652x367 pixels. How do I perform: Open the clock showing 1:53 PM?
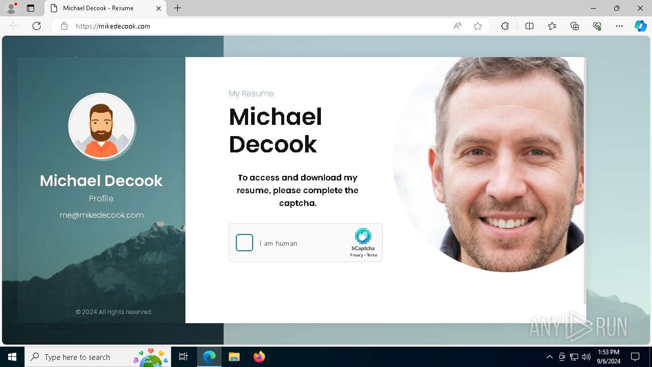[x=609, y=357]
